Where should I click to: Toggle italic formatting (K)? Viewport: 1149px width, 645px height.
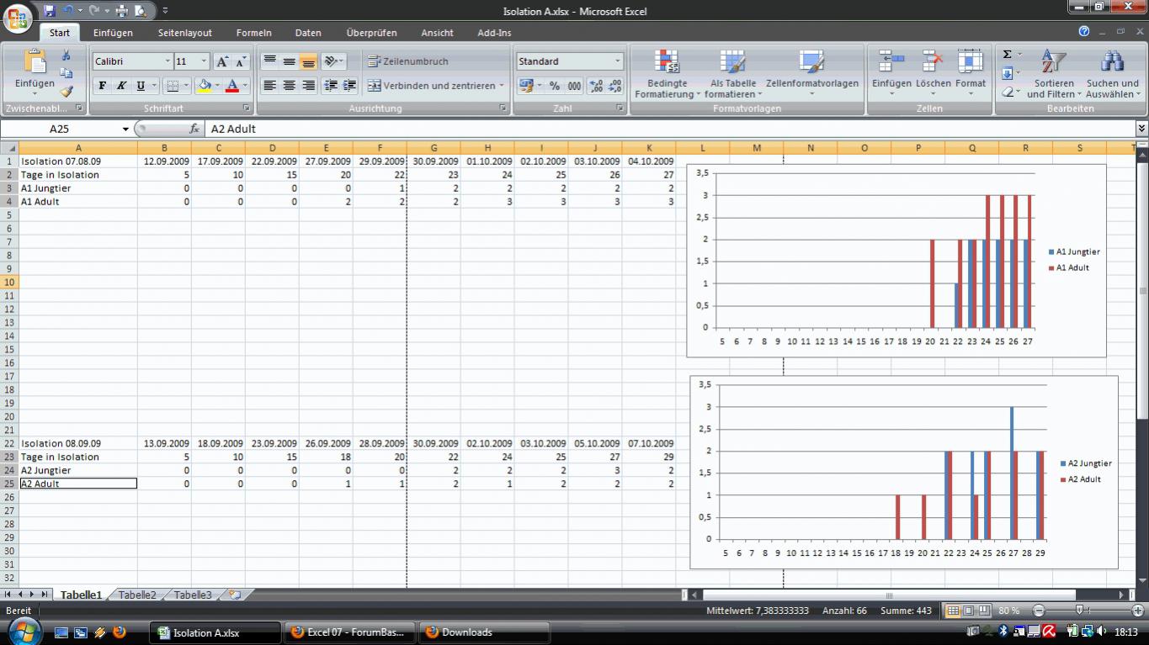coord(121,86)
